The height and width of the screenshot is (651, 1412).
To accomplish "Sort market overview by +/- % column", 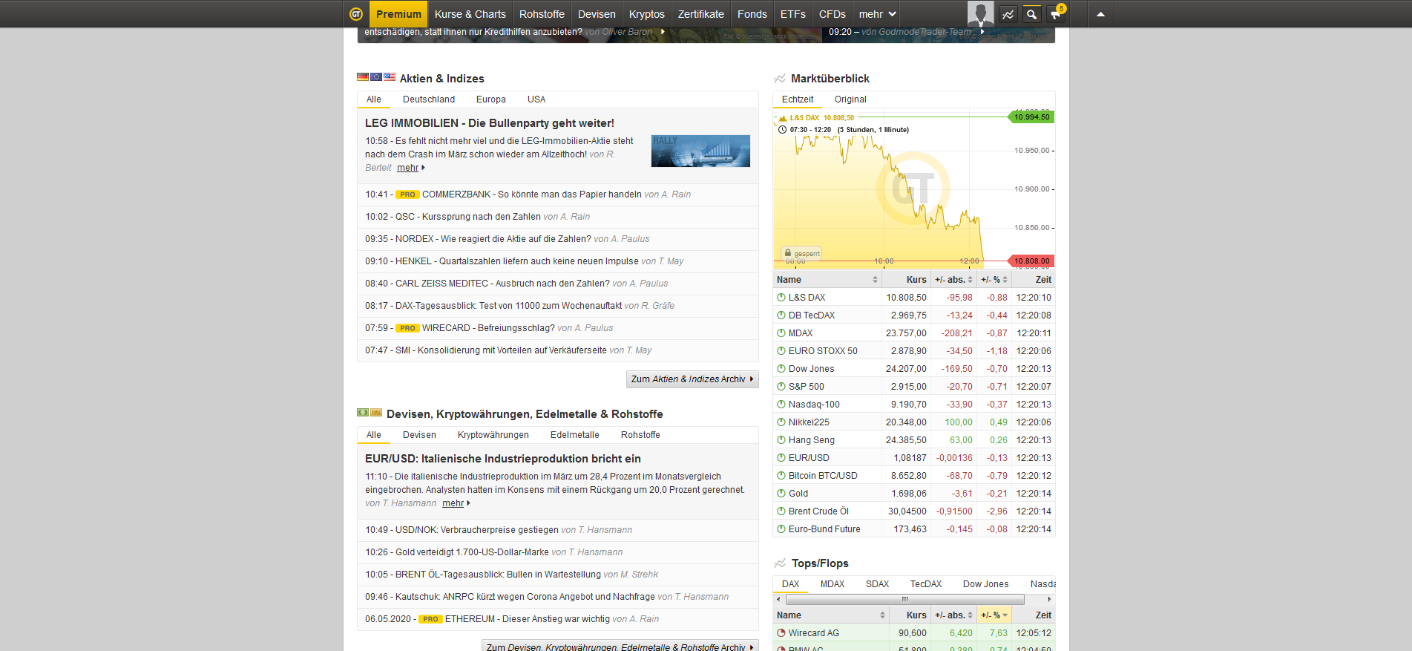I will click(994, 279).
